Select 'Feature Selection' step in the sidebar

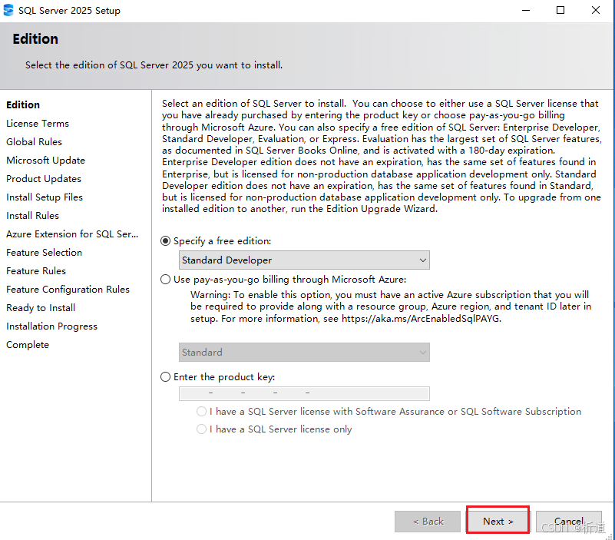44,253
